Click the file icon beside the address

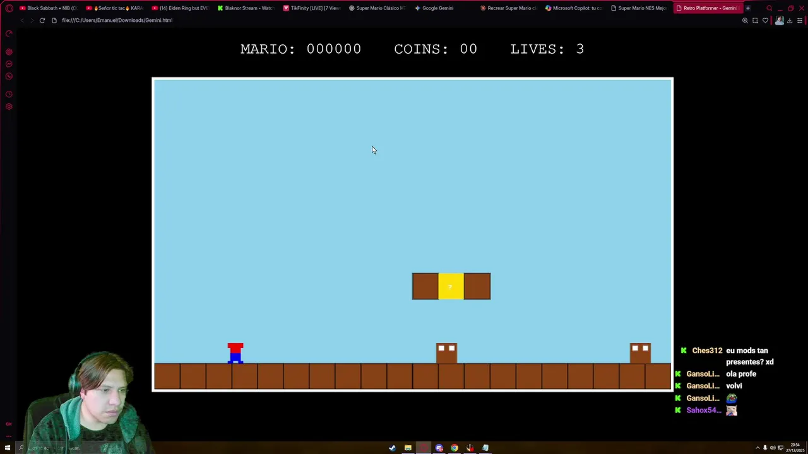54,20
